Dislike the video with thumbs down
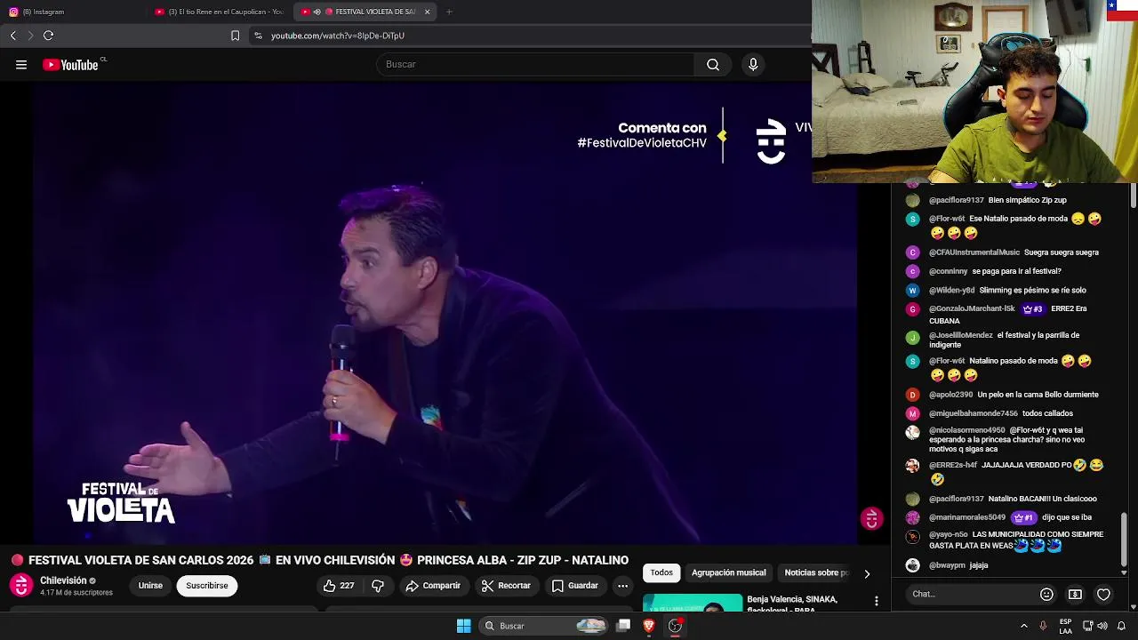This screenshot has width=1138, height=640. click(x=378, y=586)
